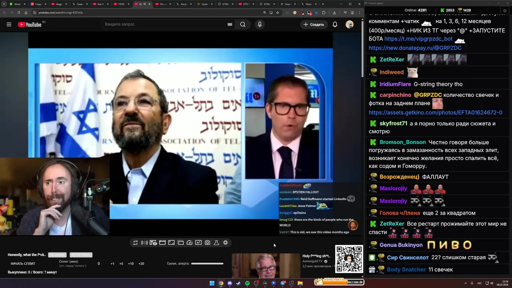Click the Bromson_Bonson username in chat
The image size is (512, 288).
(403, 142)
